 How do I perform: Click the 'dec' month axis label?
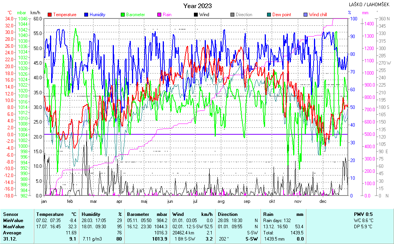pos(323,201)
